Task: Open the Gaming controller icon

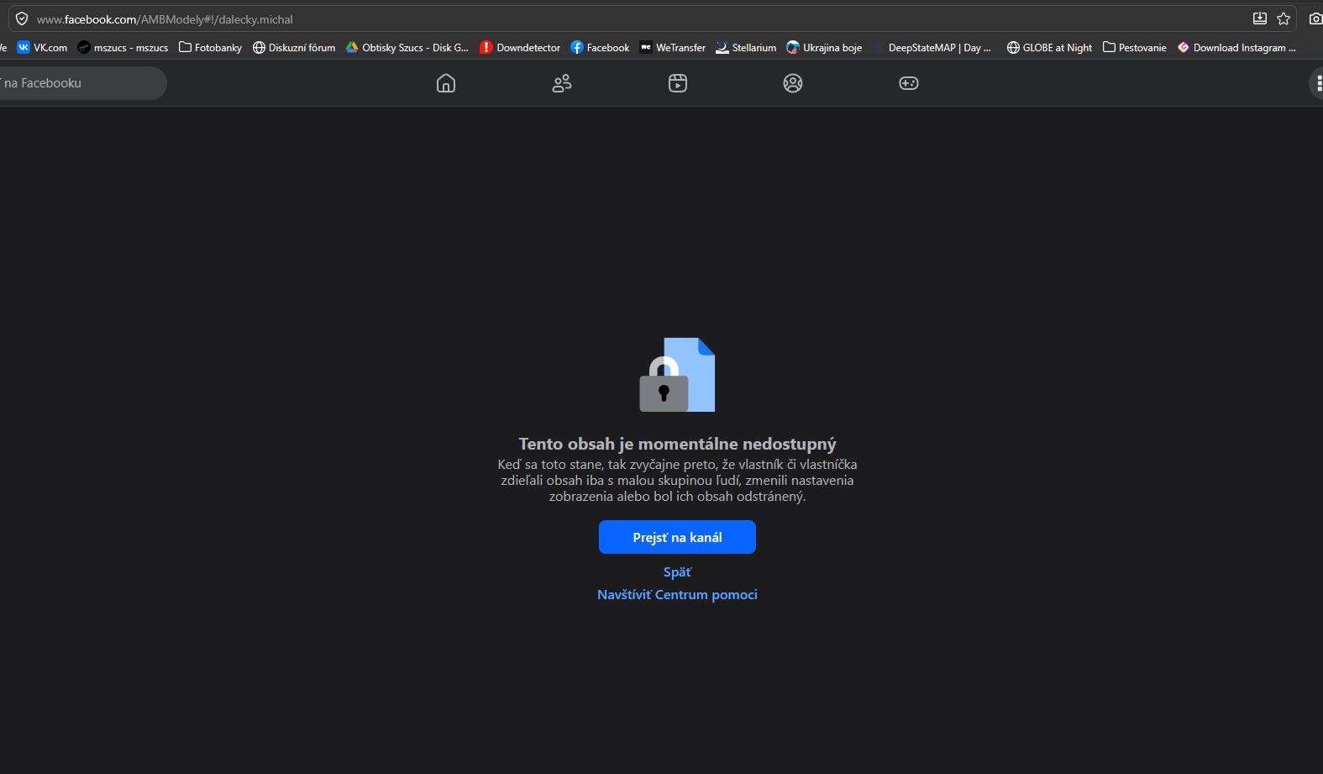Action: (x=909, y=83)
